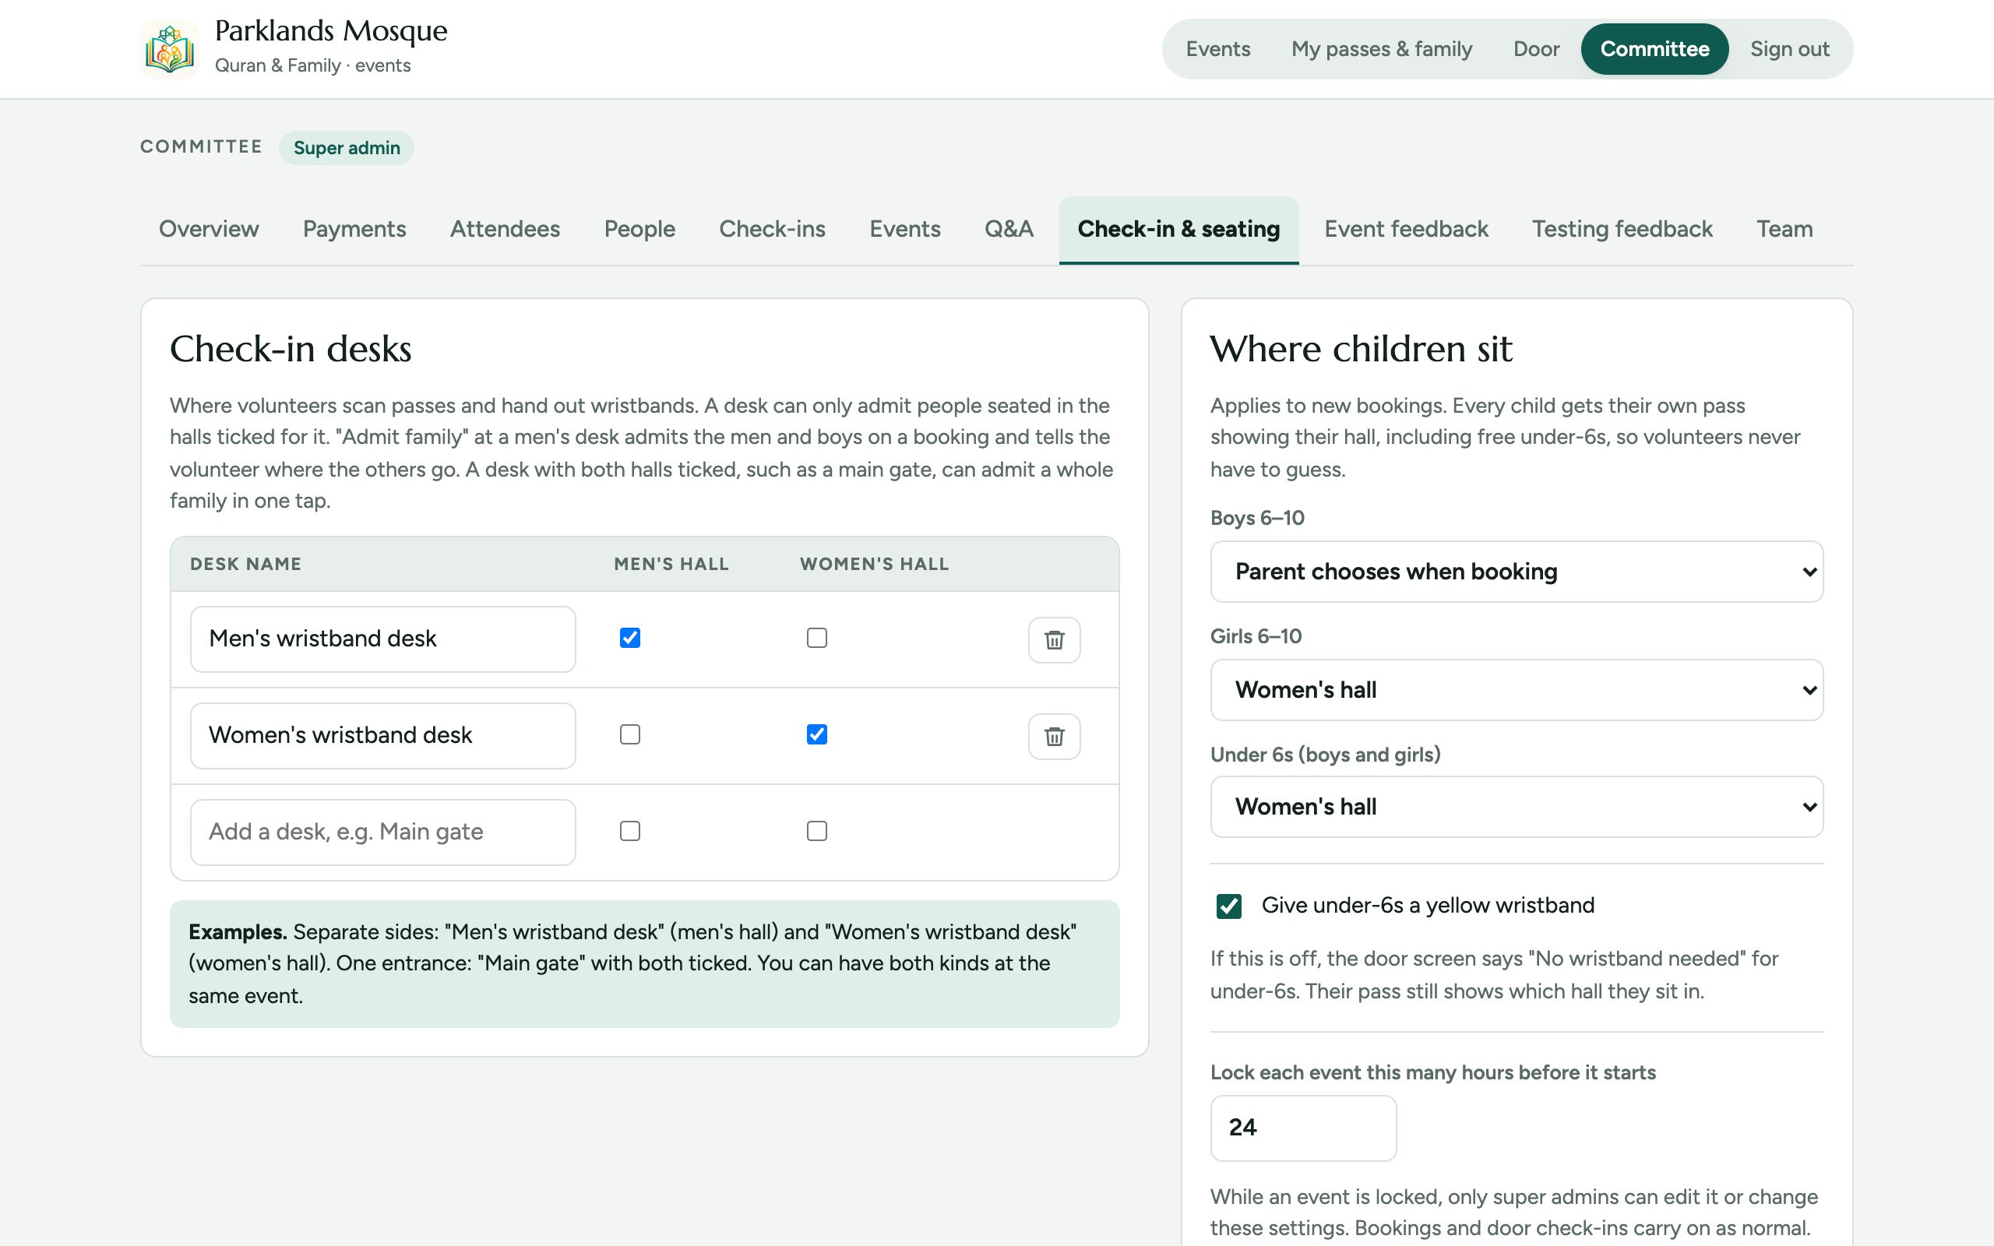This screenshot has height=1246, width=1994.
Task: Open the Boys 6–10 seating dropdown
Action: click(x=1516, y=571)
